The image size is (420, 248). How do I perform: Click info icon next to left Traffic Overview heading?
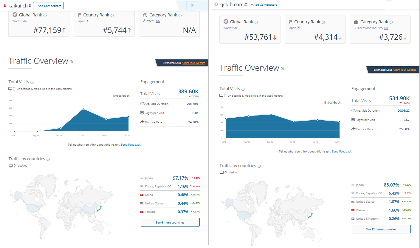click(71, 62)
